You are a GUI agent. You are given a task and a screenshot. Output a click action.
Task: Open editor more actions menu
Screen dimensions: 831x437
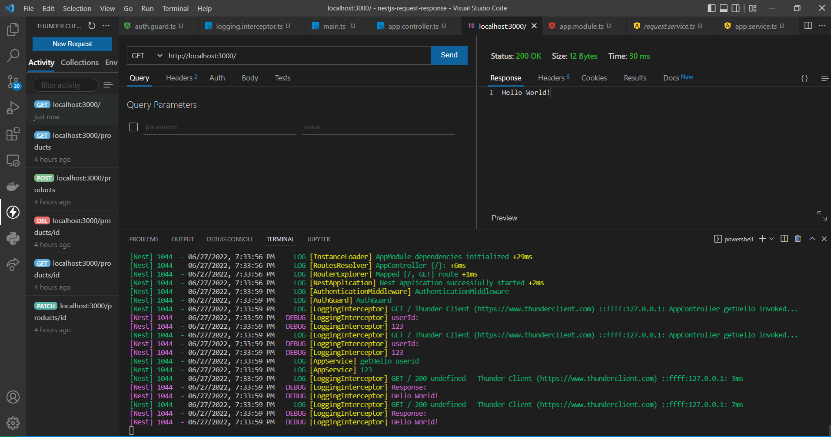[x=822, y=26]
